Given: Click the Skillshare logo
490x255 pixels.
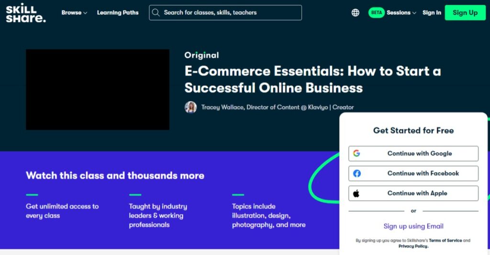Looking at the screenshot, I should pos(26,13).
